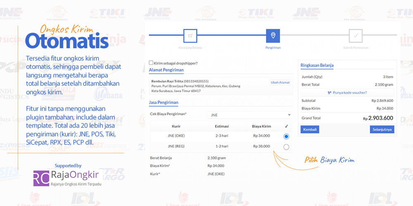Enable Kirim sebagai dropshipper checkbox
Image resolution: width=413 pixels, height=206 pixels.
tap(151, 63)
